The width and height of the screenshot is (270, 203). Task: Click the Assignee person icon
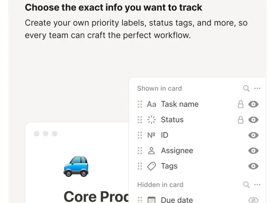coord(152,151)
